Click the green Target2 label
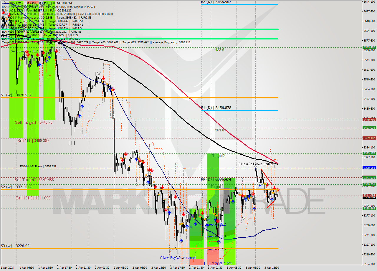The width and height of the screenshot is (377, 271). [219, 156]
